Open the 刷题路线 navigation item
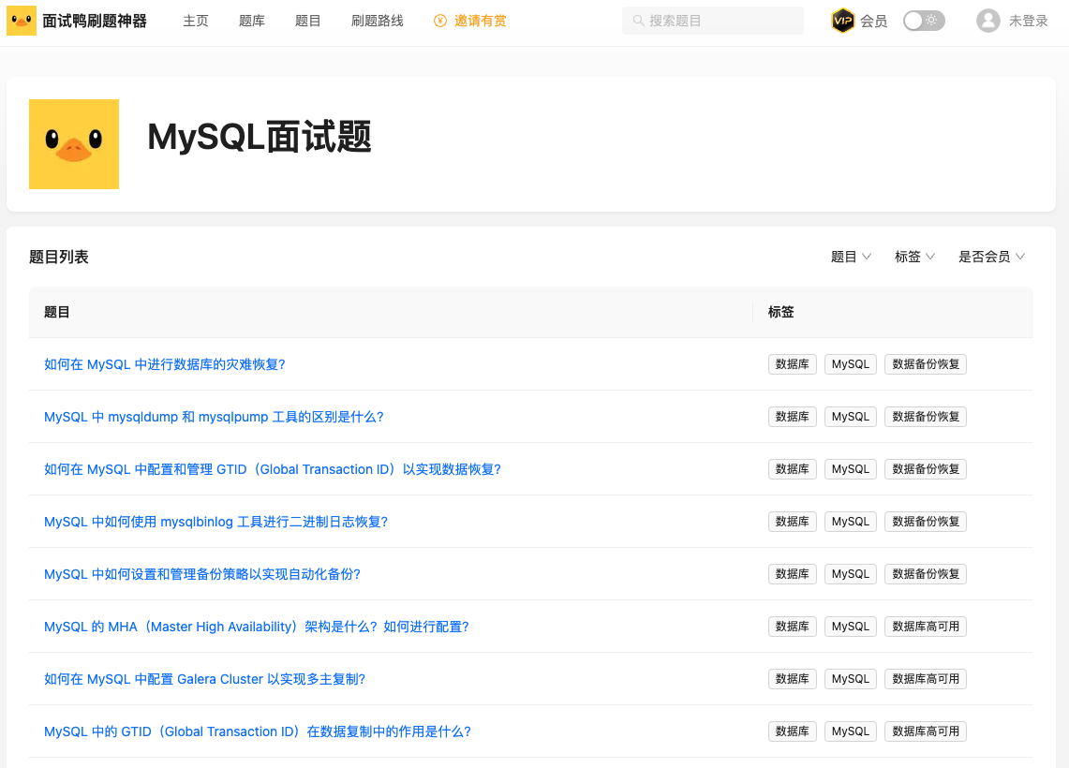The image size is (1069, 768). click(x=377, y=22)
